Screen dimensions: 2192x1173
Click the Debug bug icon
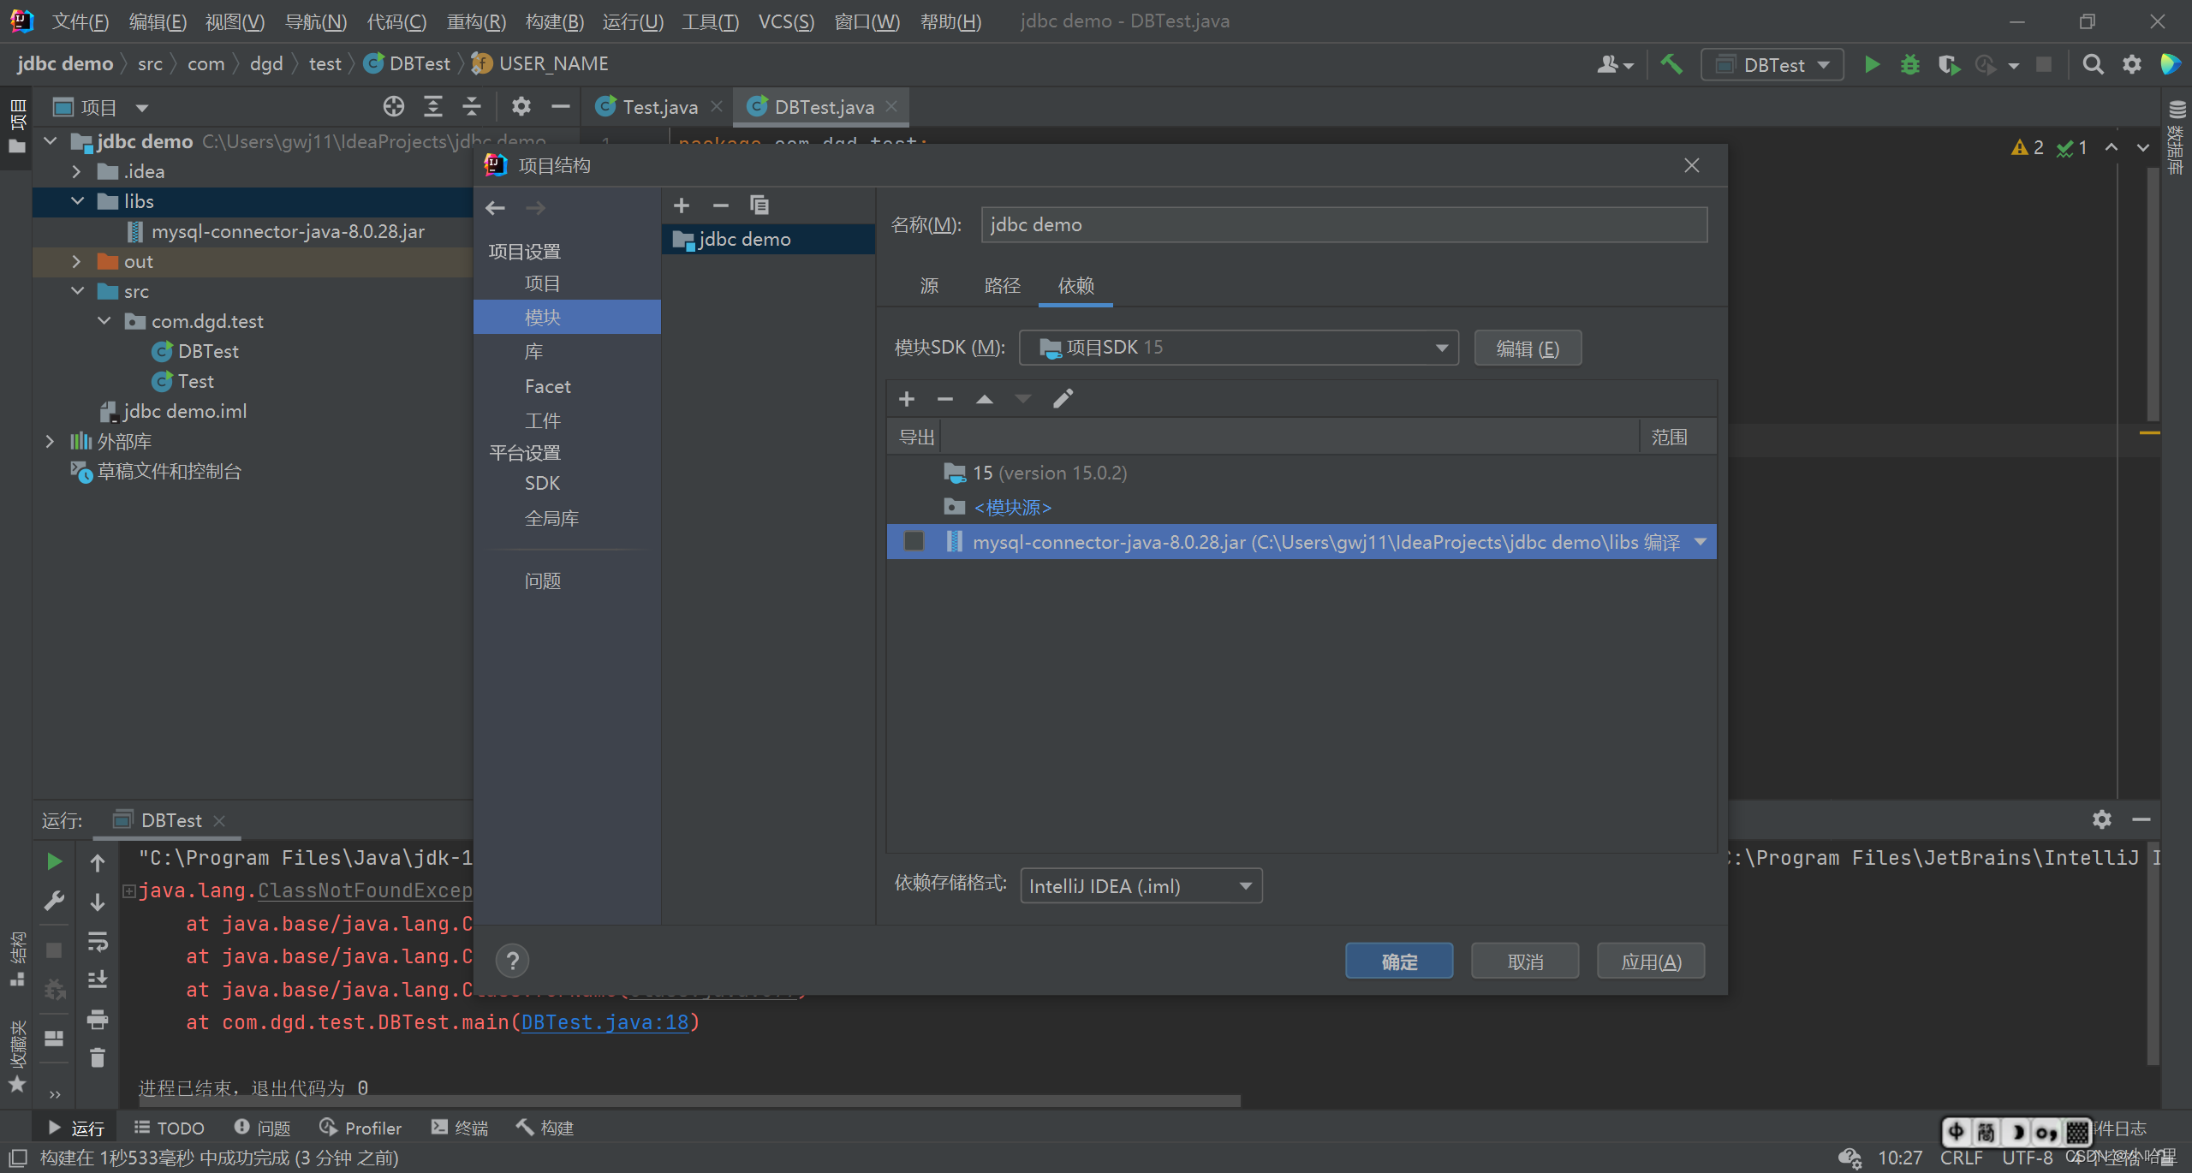[x=1909, y=65]
